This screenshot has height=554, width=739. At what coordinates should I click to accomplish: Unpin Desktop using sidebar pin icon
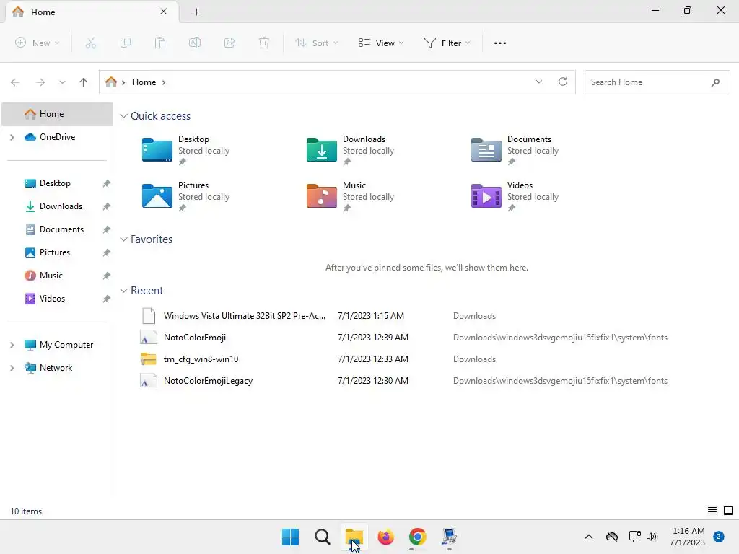[x=107, y=183]
